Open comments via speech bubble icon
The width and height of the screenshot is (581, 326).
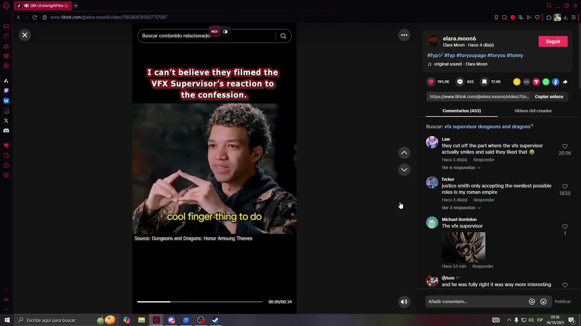[x=460, y=81]
